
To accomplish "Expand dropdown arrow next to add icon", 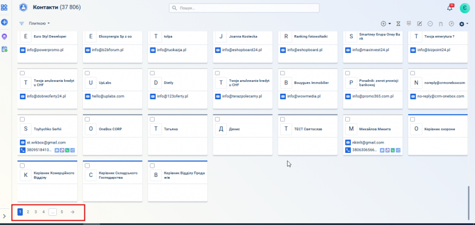I will [390, 23].
